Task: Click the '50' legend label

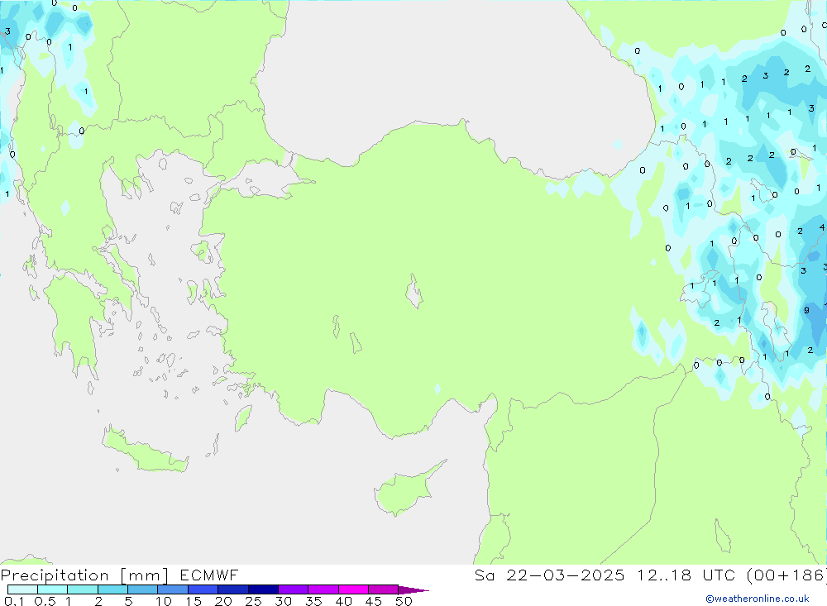Action: coord(404,601)
